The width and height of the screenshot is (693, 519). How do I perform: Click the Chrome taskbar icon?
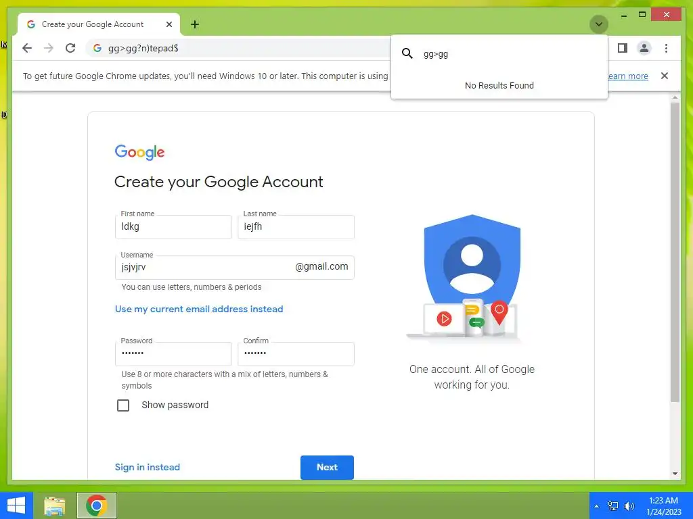coord(97,505)
